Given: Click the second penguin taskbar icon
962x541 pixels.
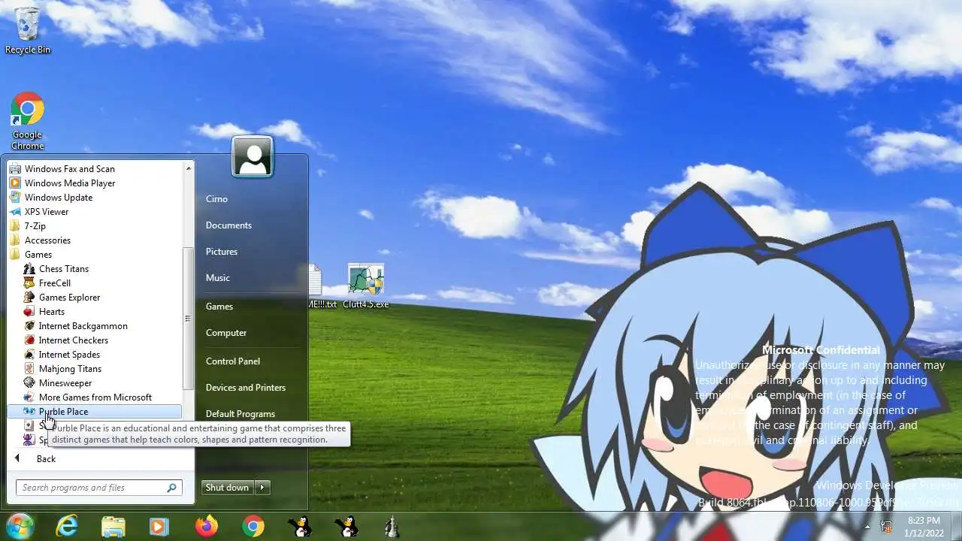Looking at the screenshot, I should coord(346,526).
